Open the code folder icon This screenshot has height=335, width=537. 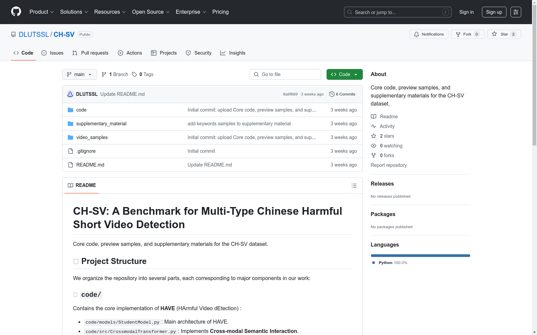point(70,110)
